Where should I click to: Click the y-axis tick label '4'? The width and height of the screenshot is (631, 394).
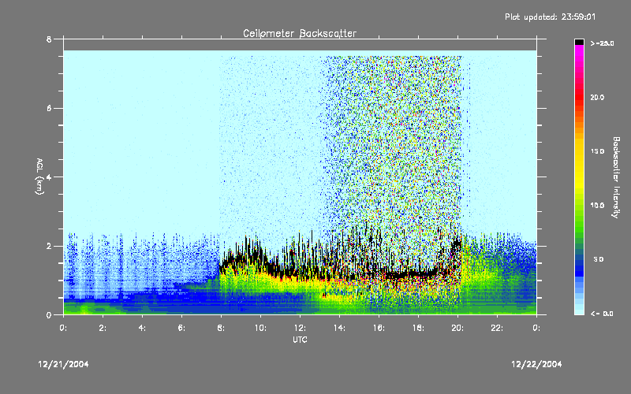(x=49, y=177)
